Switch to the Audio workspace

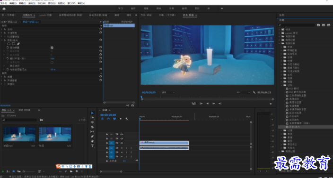tap(184, 8)
